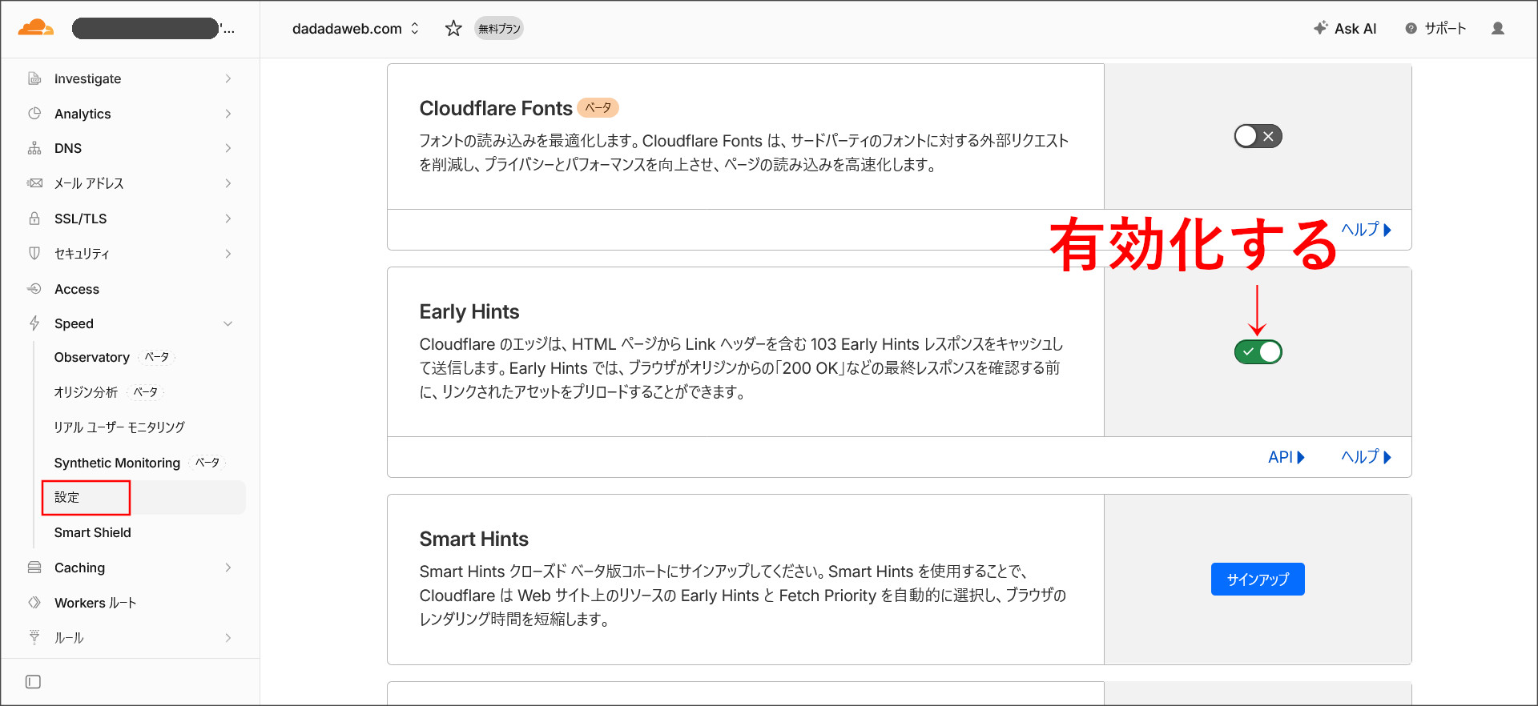Open the ヘルプ link under Cloudflare Fonts

(x=1367, y=230)
